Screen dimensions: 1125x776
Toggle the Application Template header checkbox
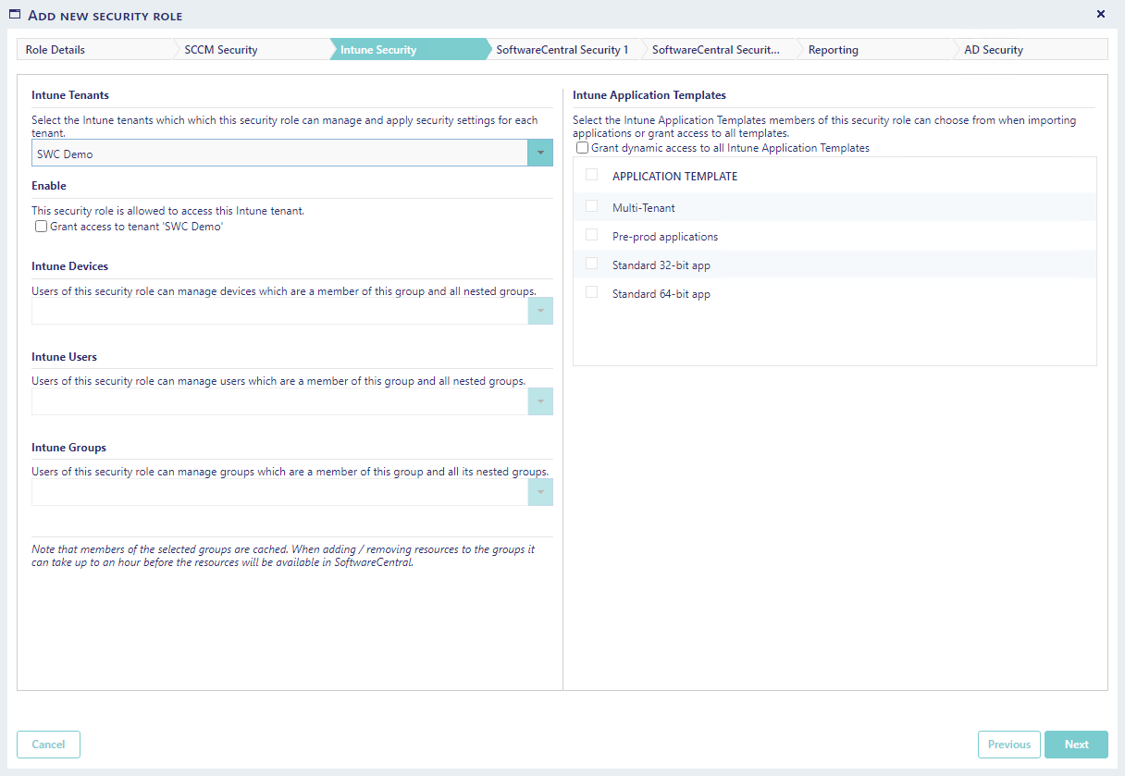(592, 175)
